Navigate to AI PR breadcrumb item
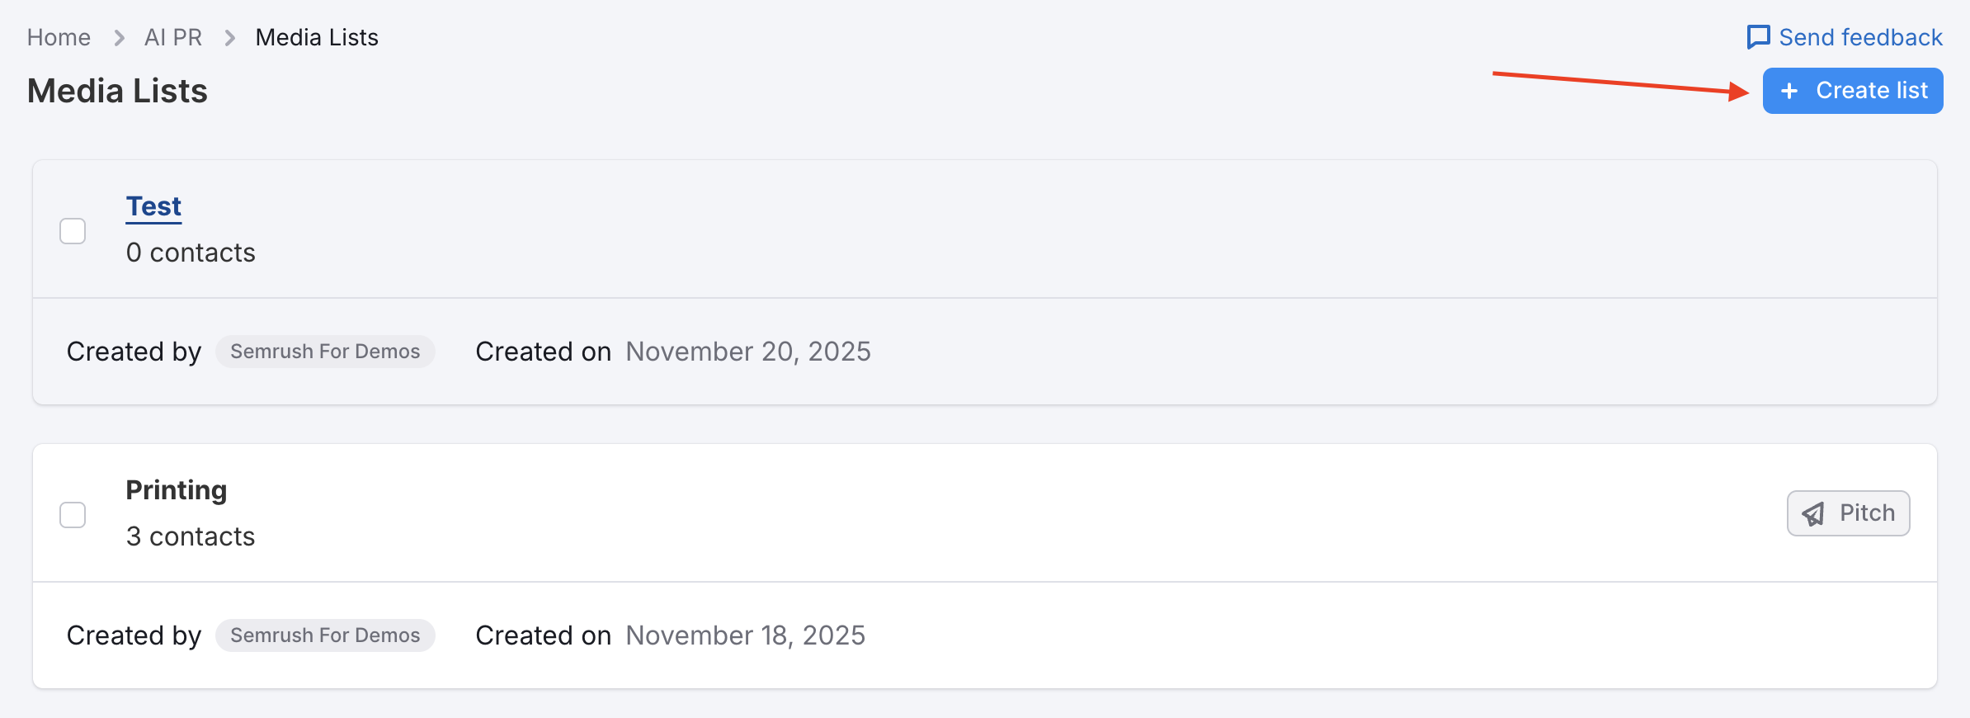Screen dimensions: 1970x718 click(173, 38)
